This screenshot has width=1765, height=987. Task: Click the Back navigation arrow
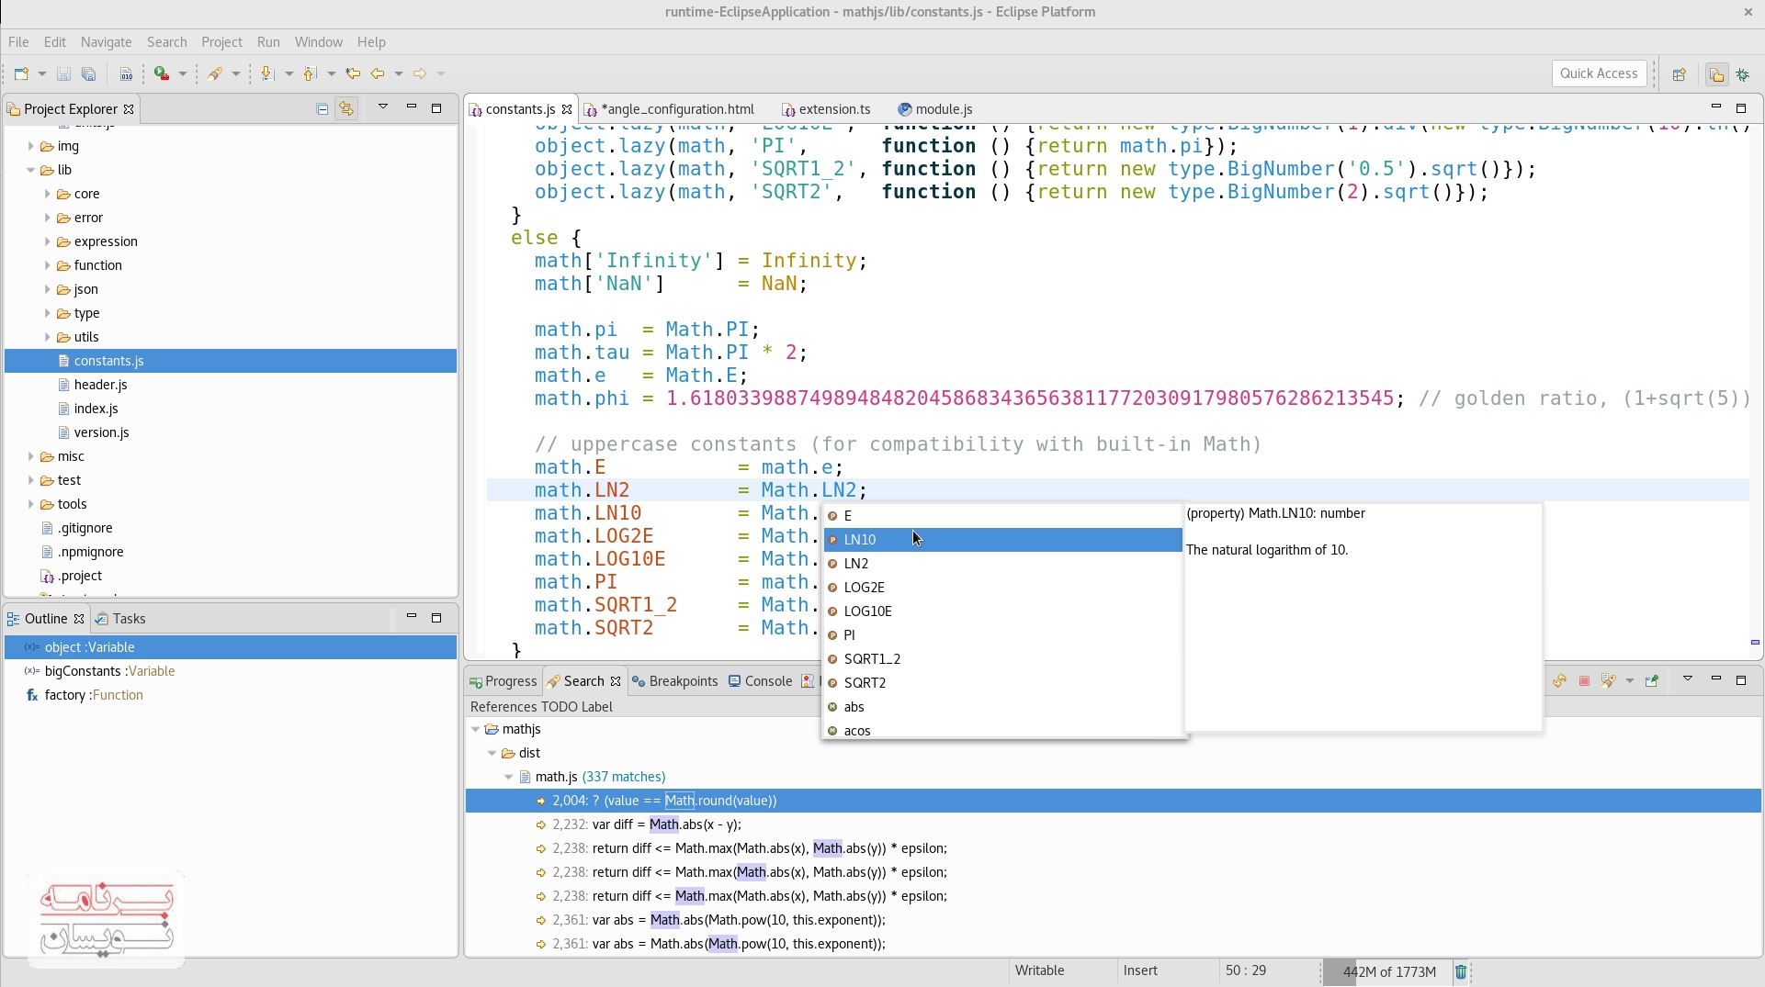378,73
